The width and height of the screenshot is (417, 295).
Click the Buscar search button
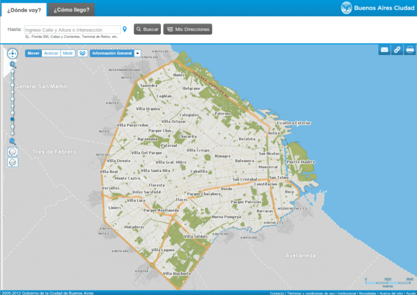(147, 29)
